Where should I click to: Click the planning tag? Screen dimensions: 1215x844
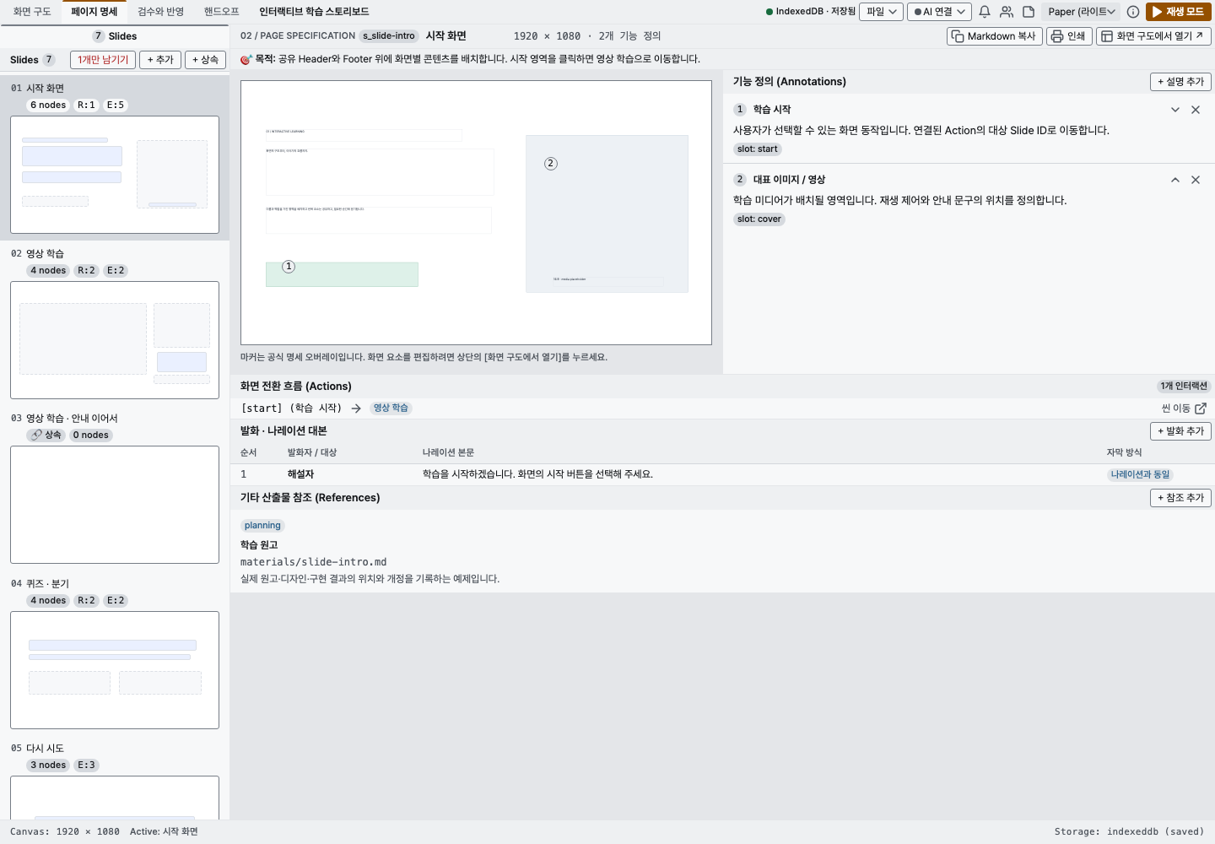click(x=262, y=526)
